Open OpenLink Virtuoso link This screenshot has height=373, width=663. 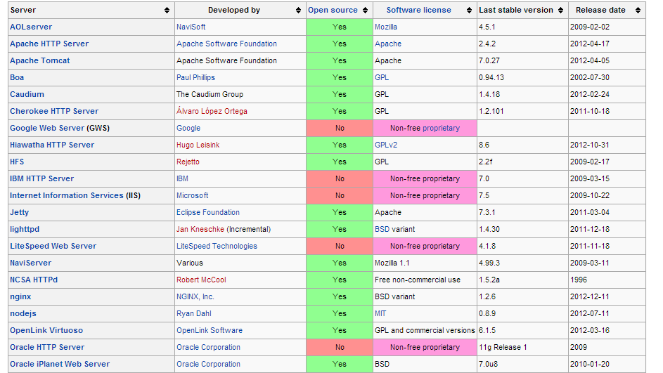(46, 331)
